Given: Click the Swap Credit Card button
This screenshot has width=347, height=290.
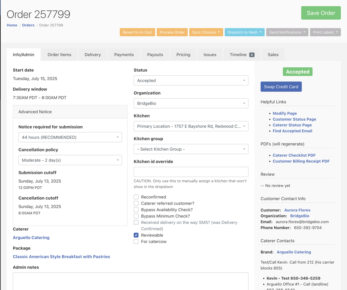Looking at the screenshot, I should (x=281, y=86).
